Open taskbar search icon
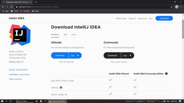Viewport: 184px width, 103px height. coord(6,101)
